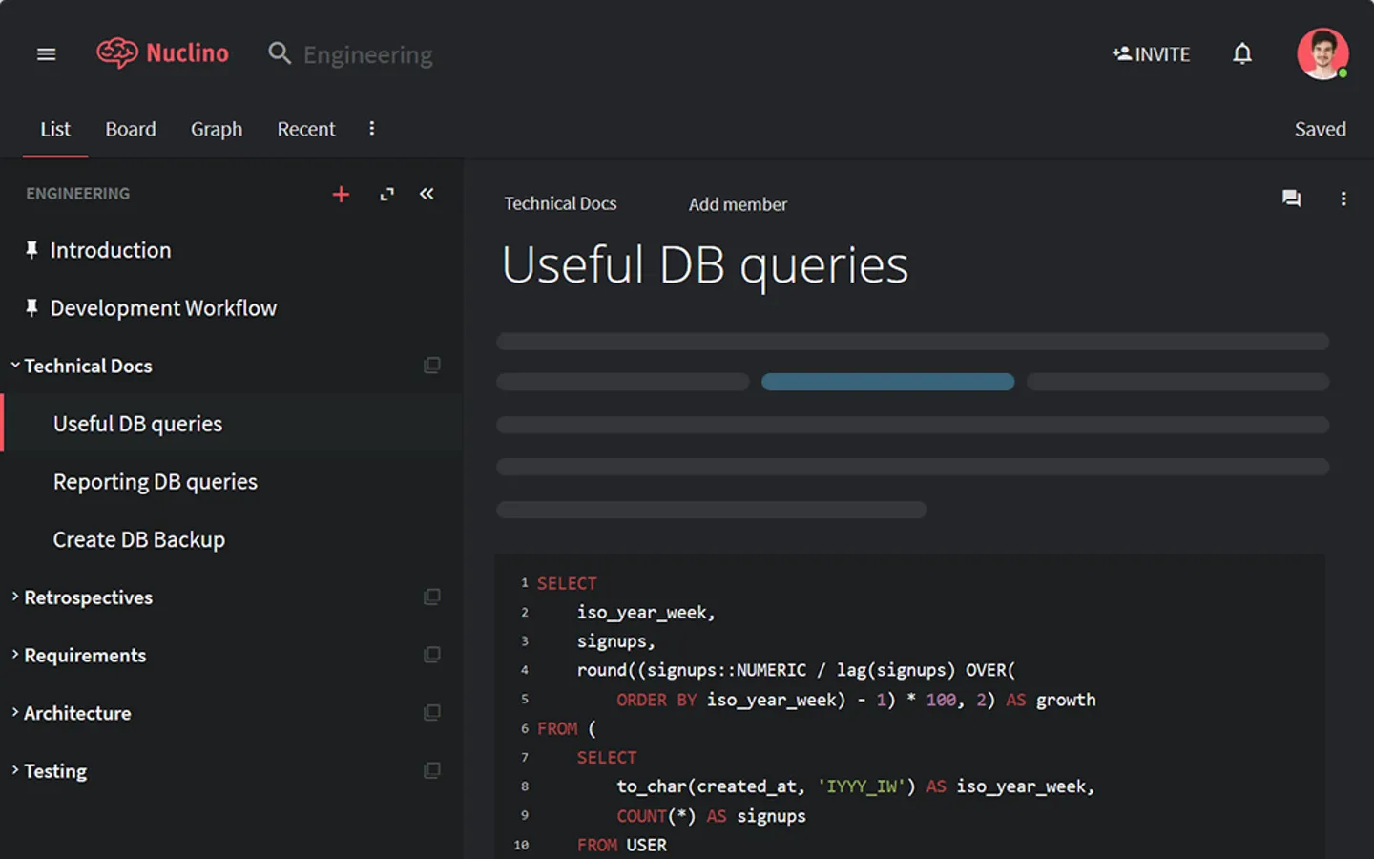
Task: Click the iso_year_week, code line
Action: pyautogui.click(x=646, y=613)
